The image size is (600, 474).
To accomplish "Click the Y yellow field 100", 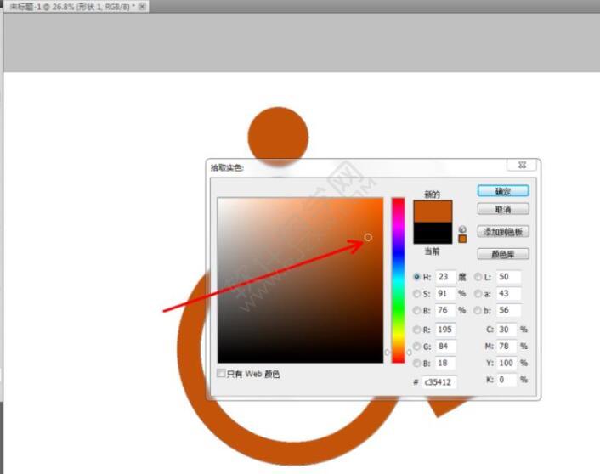I will click(x=507, y=363).
